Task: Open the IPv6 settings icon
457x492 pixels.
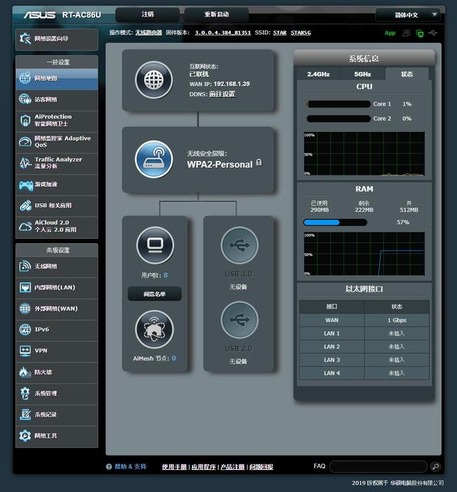Action: (25, 329)
